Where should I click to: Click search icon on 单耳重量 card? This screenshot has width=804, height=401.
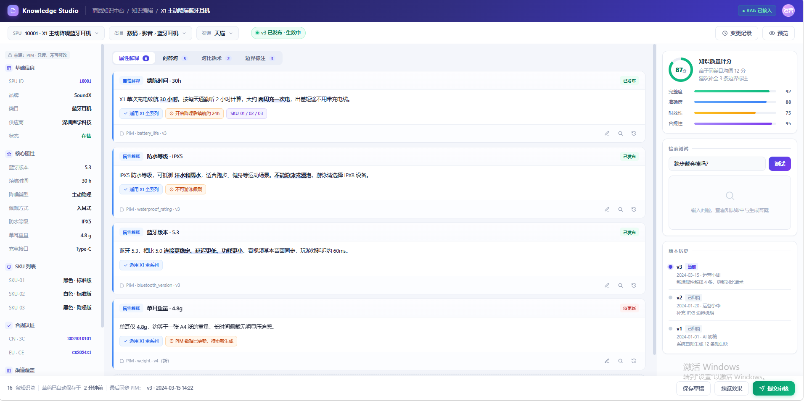620,361
